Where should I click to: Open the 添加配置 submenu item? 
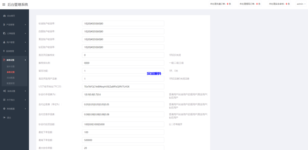[x=11, y=78]
